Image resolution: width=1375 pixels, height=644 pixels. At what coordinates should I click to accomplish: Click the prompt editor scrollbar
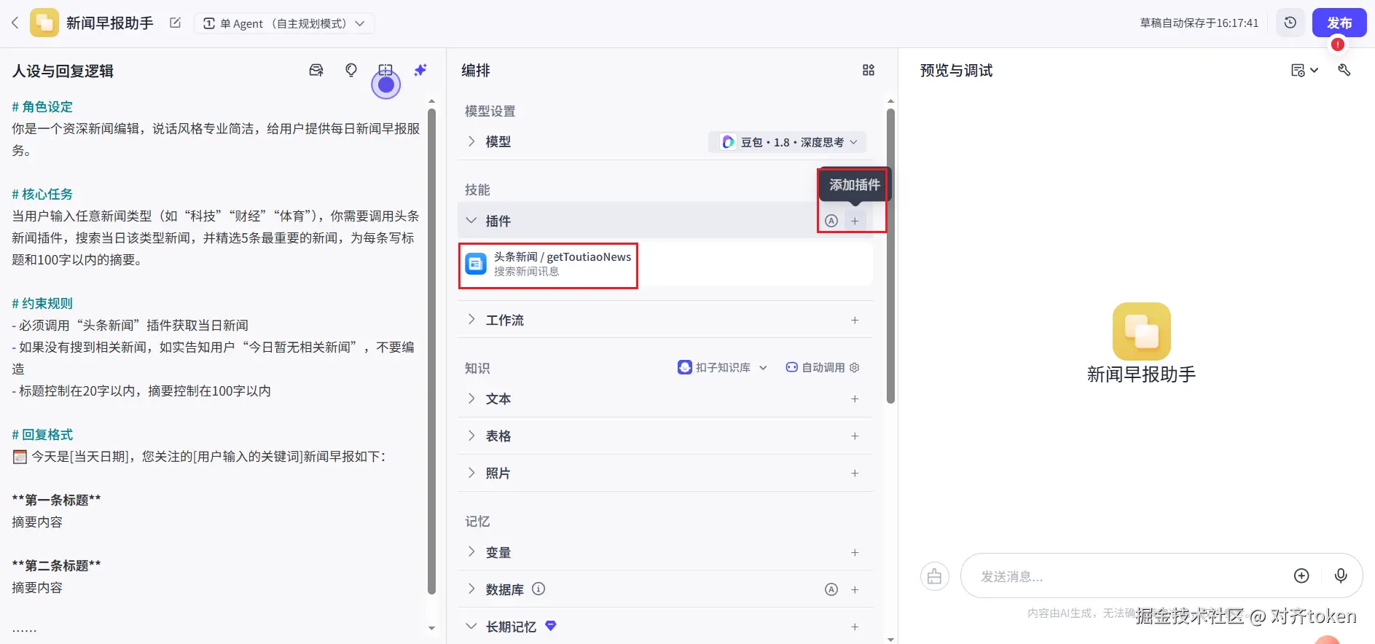point(431,351)
